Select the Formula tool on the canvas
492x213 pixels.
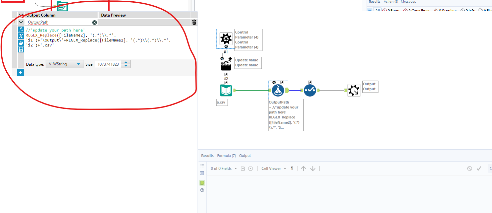coord(278,90)
